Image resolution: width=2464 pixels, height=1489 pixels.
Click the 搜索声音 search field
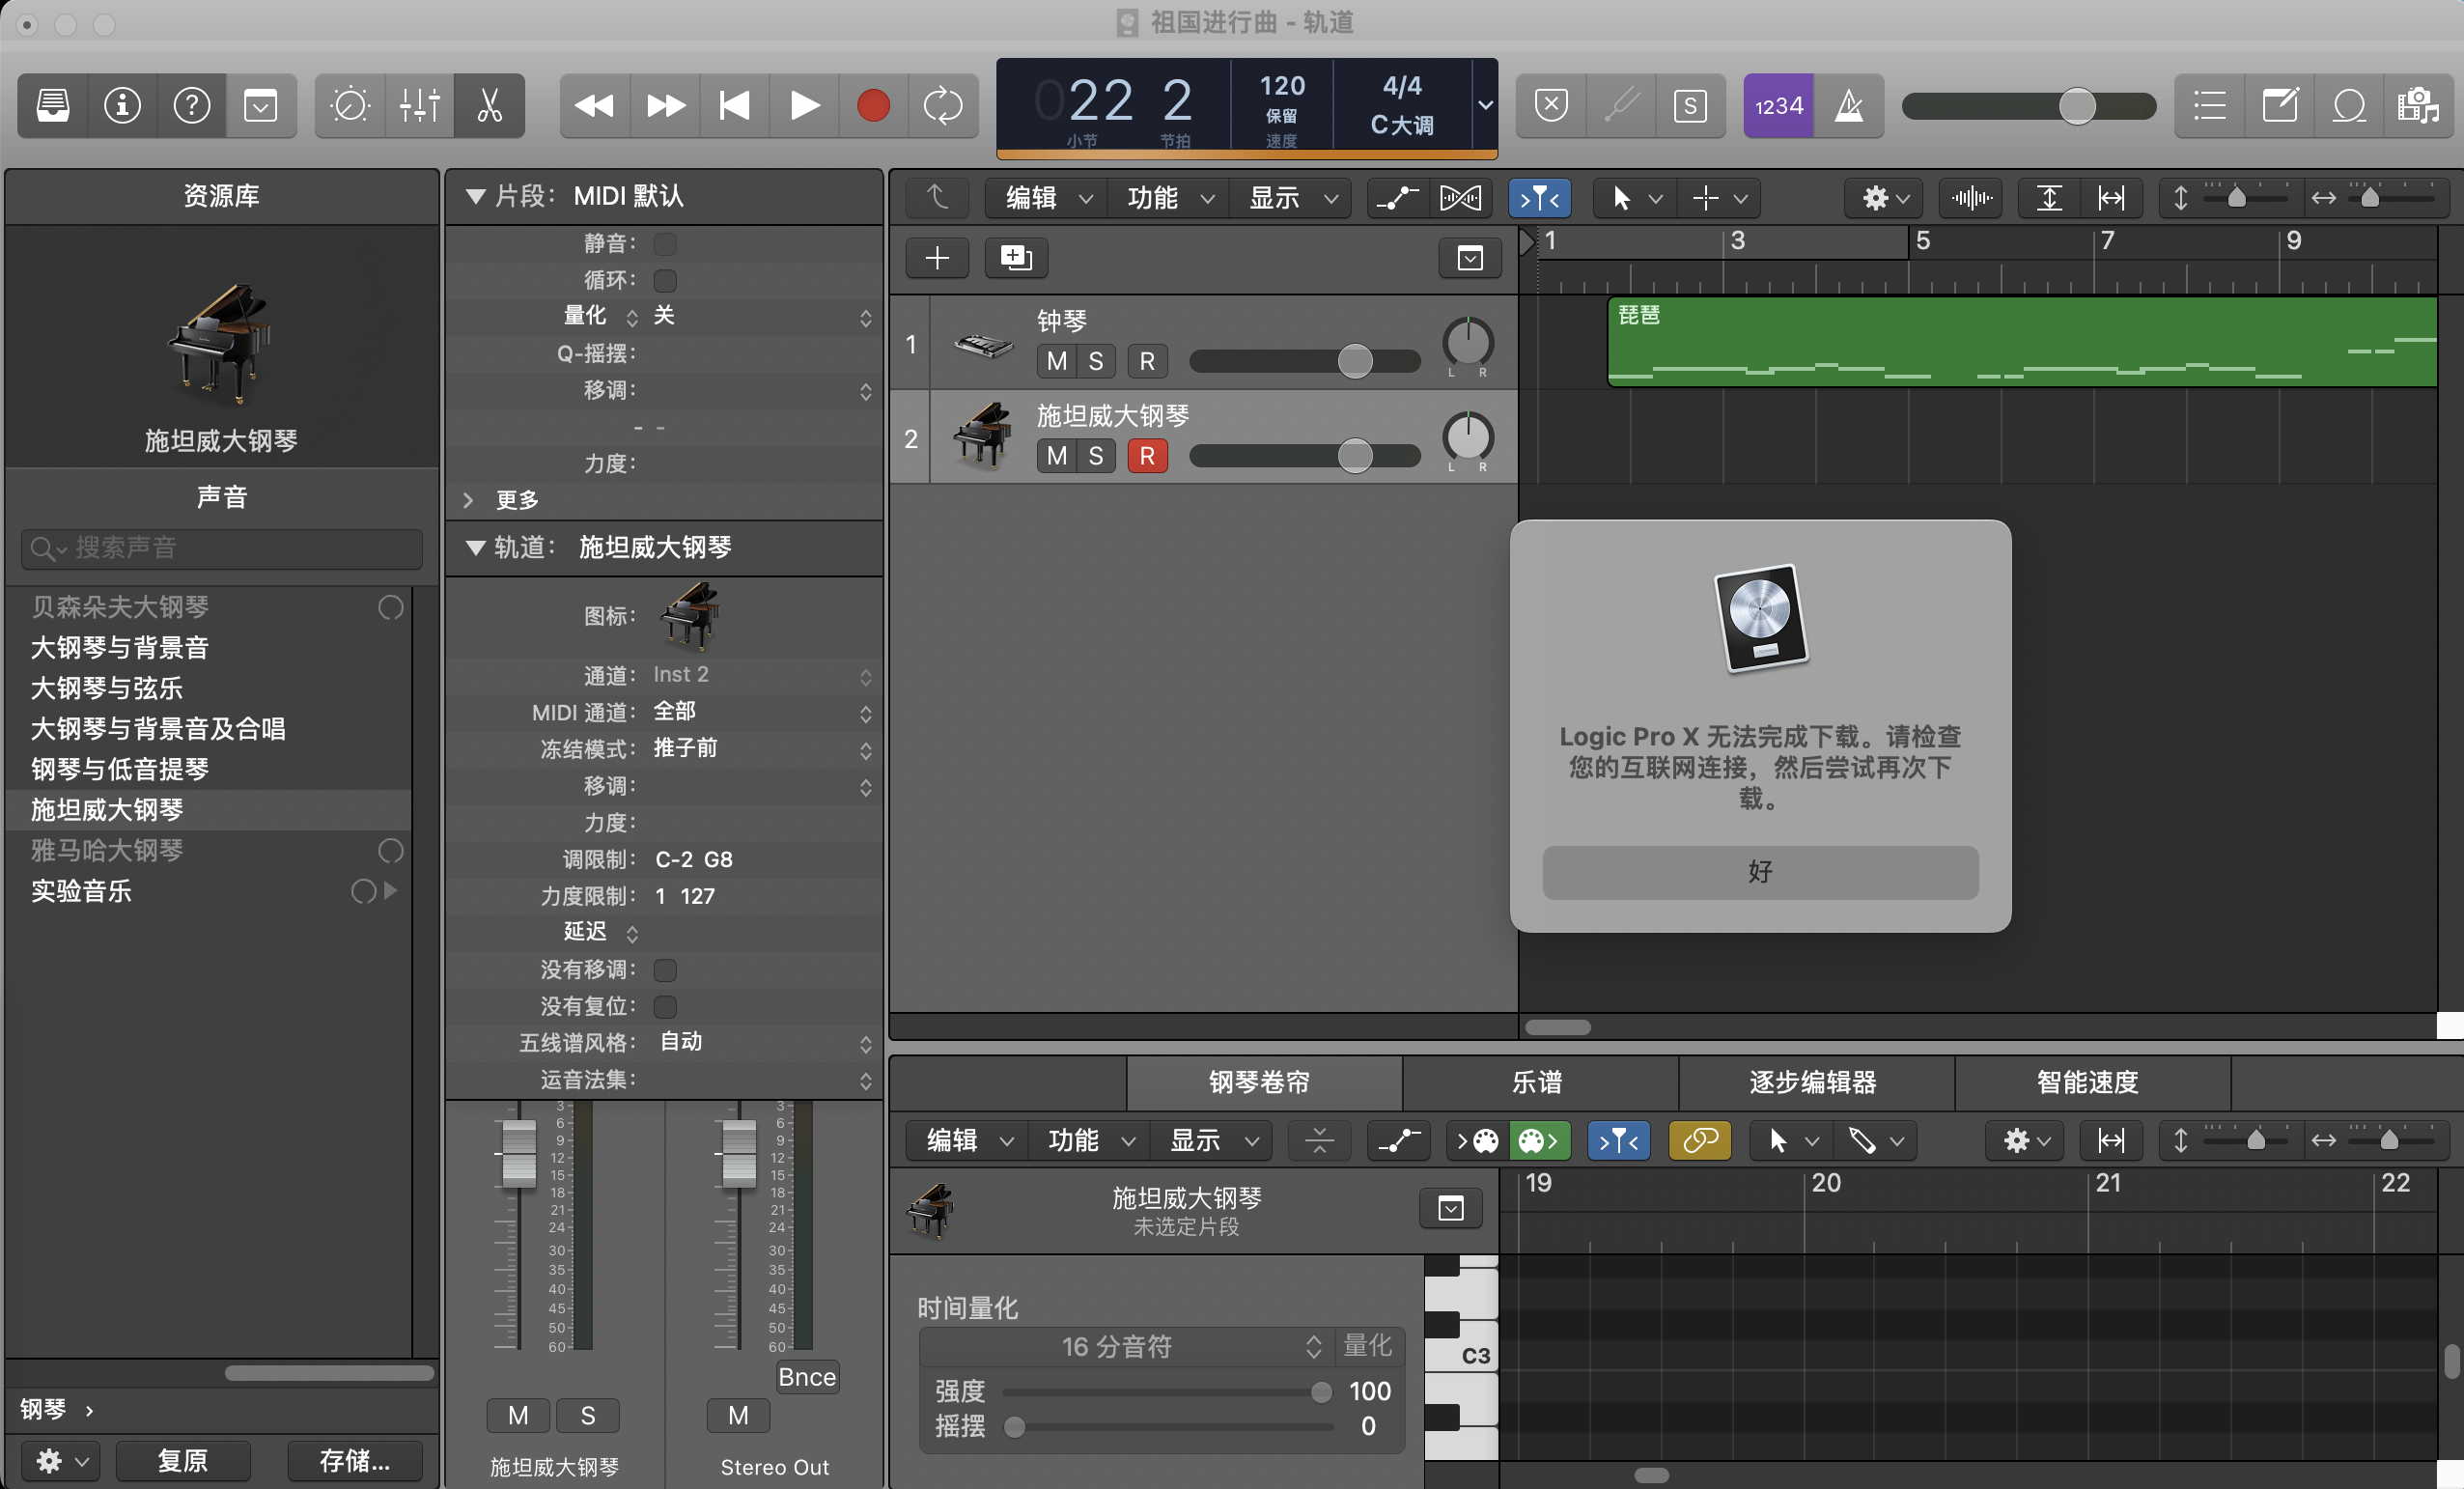[222, 548]
